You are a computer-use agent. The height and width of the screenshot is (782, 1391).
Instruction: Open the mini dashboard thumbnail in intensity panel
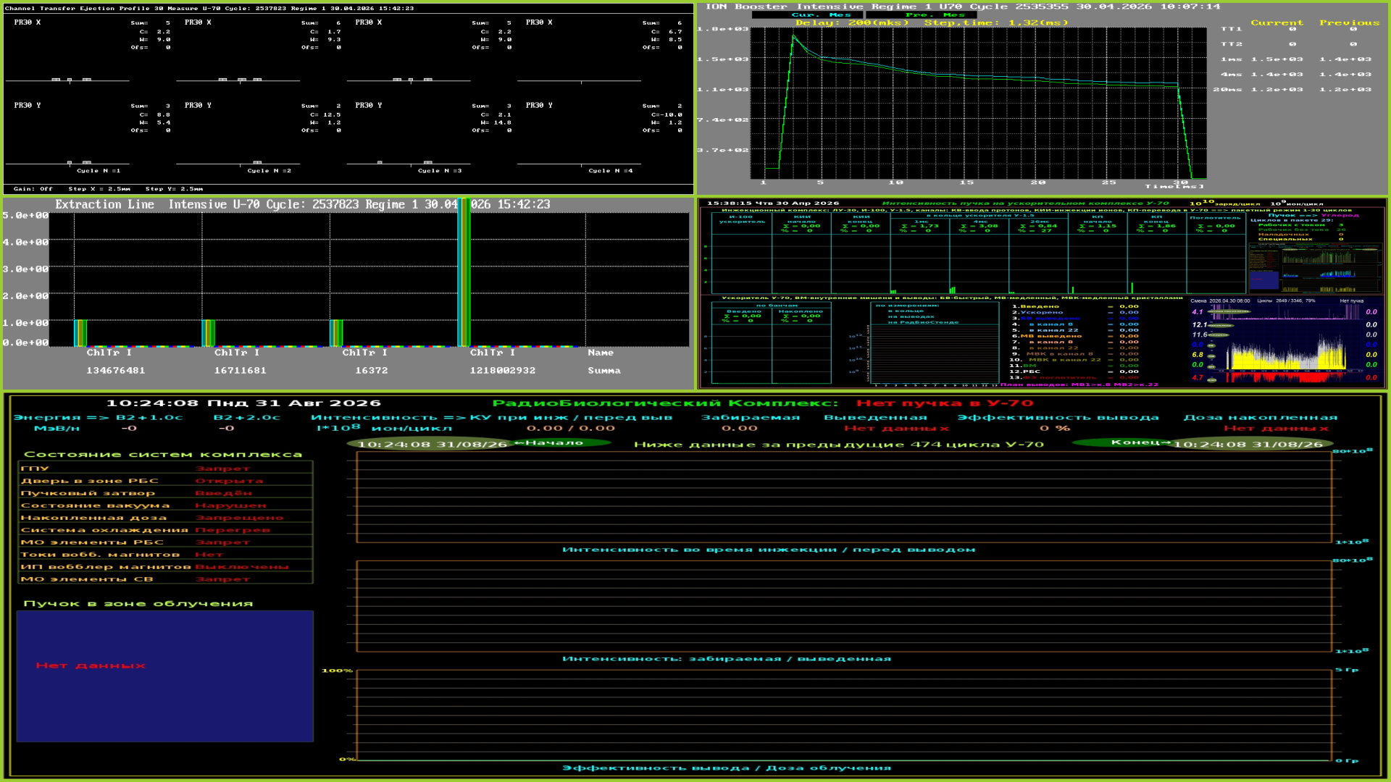pos(1315,268)
